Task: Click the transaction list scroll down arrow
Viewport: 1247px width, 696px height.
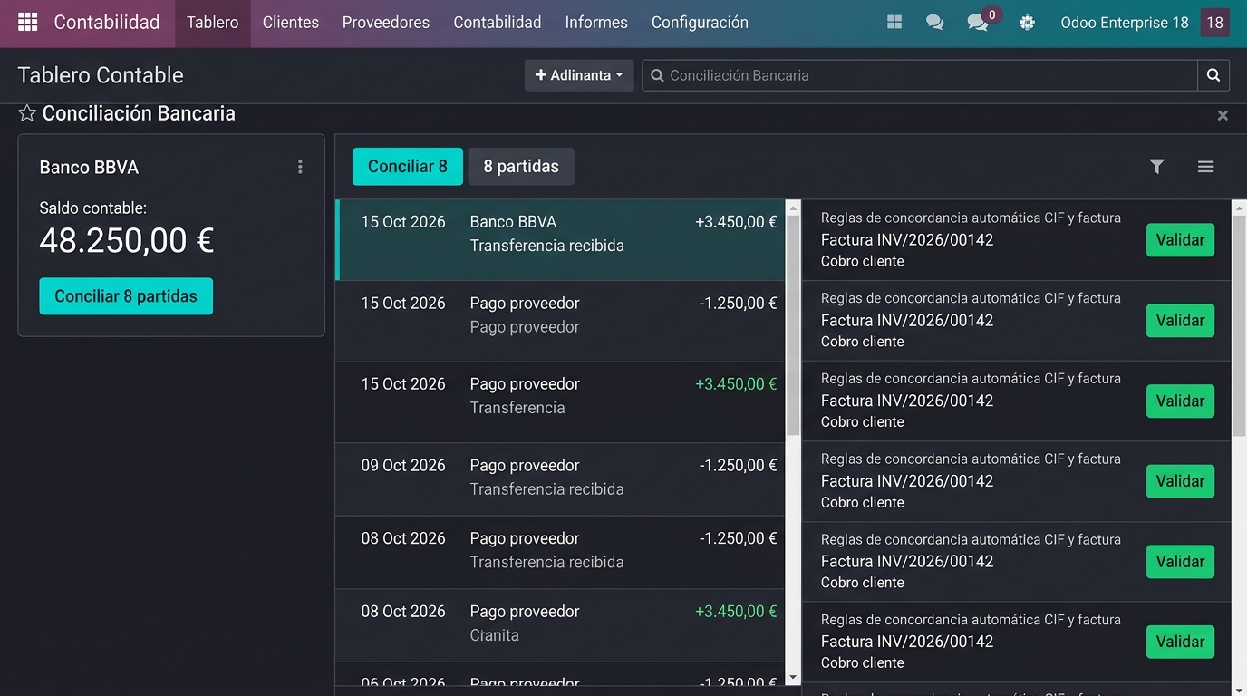Action: 793,677
